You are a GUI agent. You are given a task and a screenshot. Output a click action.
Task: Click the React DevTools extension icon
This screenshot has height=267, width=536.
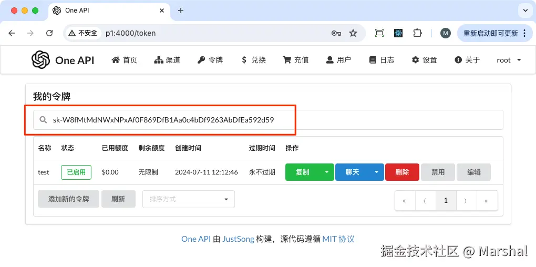[398, 33]
